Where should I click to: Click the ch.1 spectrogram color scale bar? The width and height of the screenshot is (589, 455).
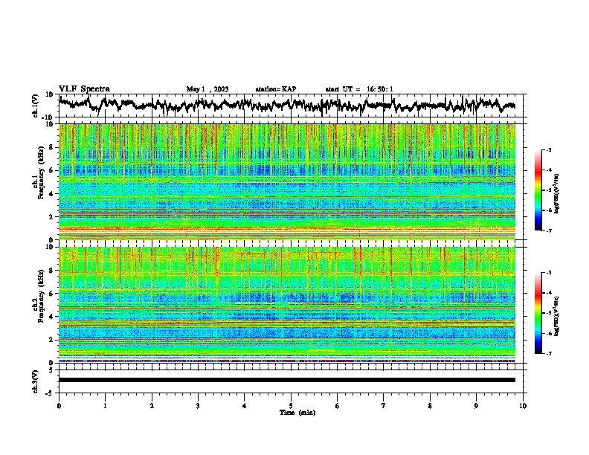click(538, 190)
